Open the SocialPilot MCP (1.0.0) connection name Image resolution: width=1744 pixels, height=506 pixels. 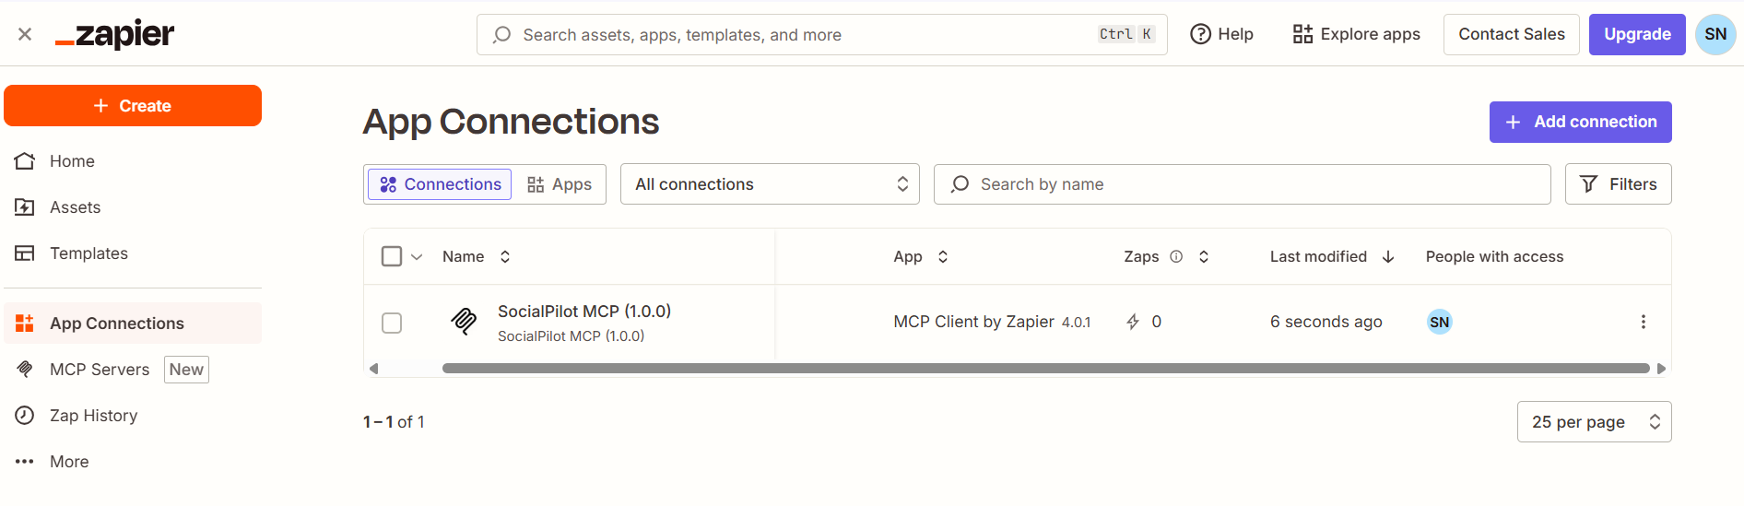584,312
